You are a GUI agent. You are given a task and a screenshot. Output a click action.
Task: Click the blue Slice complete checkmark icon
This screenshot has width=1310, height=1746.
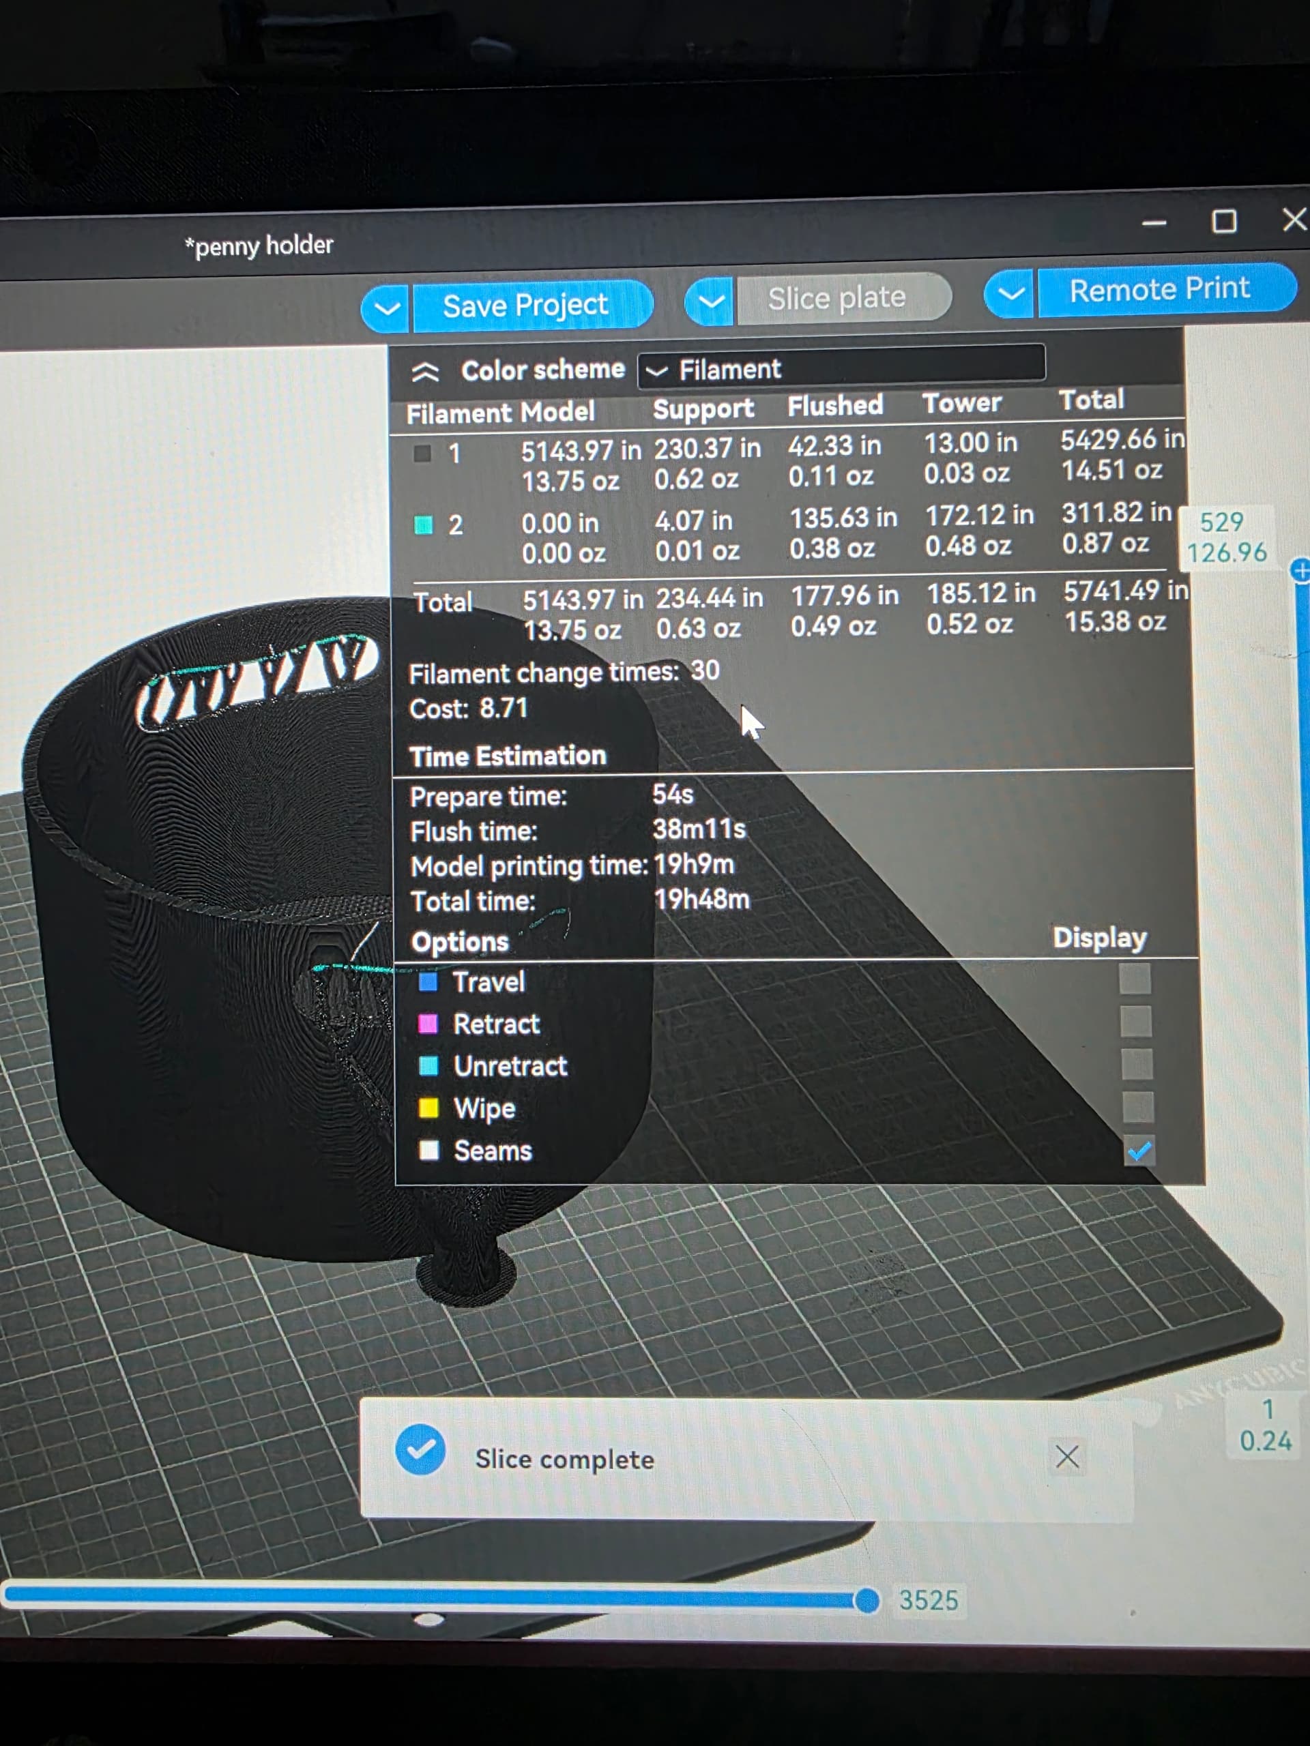click(420, 1449)
